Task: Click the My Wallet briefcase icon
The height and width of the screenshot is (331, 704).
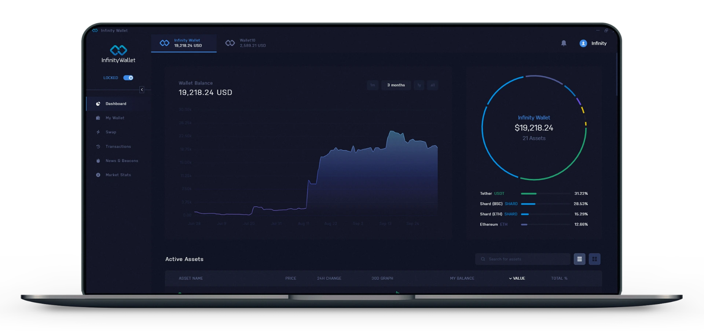Action: point(98,118)
